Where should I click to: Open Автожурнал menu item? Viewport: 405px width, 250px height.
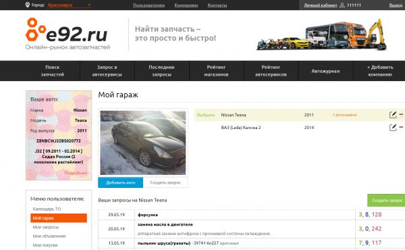(325, 71)
